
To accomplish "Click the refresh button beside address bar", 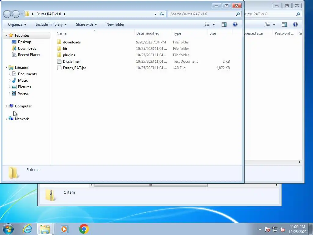I will [162, 14].
